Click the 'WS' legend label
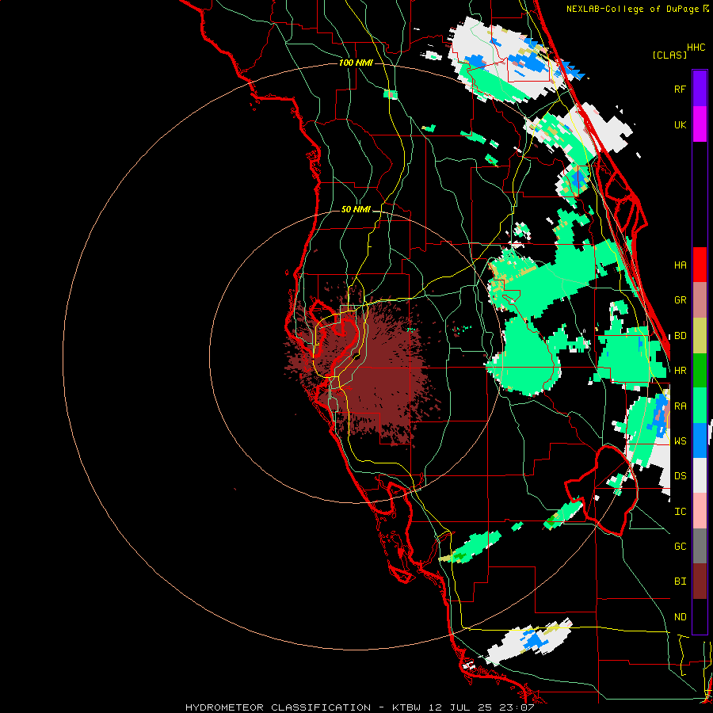Screen dimensions: 713x713 point(680,440)
